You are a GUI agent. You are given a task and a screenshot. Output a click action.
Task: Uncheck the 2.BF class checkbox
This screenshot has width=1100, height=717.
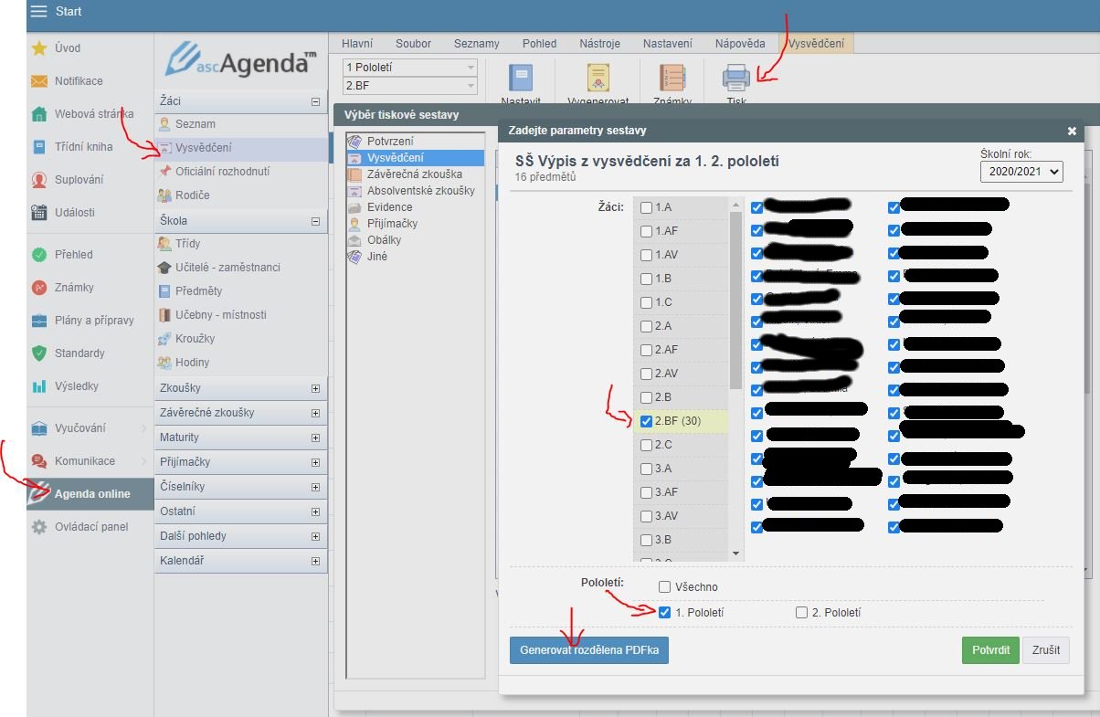[x=647, y=421]
